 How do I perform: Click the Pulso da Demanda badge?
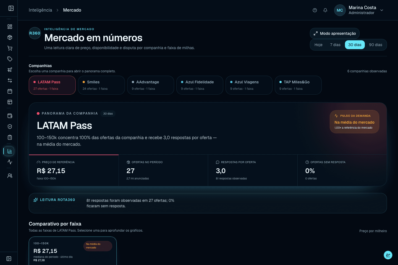354,122
